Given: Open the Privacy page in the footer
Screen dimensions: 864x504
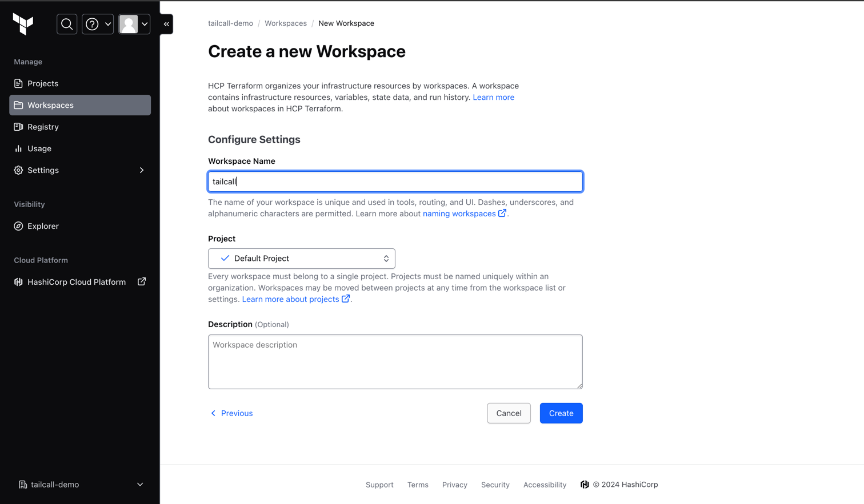Looking at the screenshot, I should (x=454, y=485).
